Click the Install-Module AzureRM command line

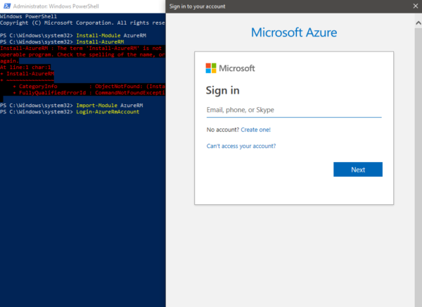73,36
